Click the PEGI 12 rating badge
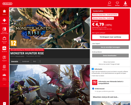 (14, 44)
